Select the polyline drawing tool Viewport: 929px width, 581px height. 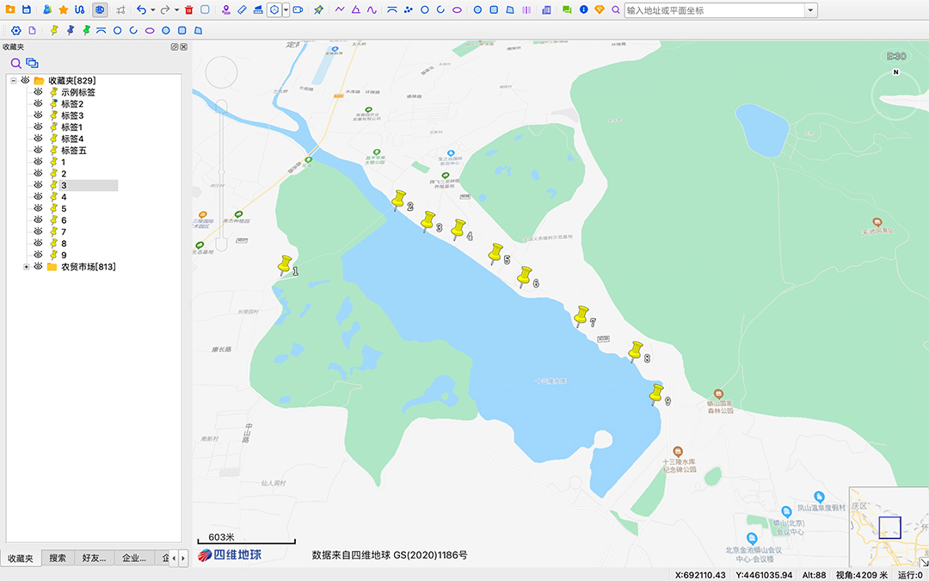tap(339, 9)
